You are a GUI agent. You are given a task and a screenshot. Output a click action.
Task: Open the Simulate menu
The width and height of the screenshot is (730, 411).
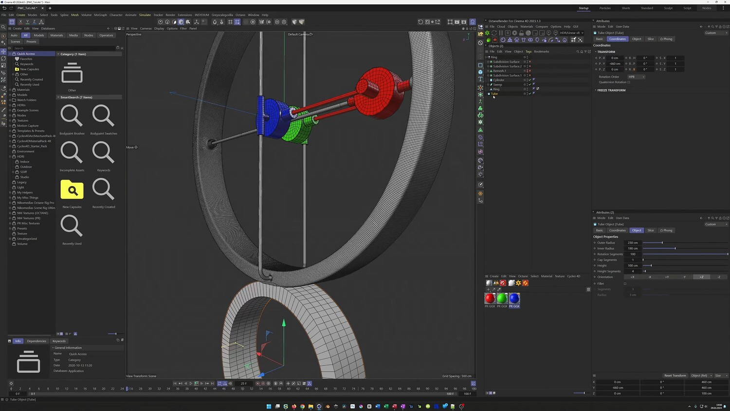pos(145,15)
